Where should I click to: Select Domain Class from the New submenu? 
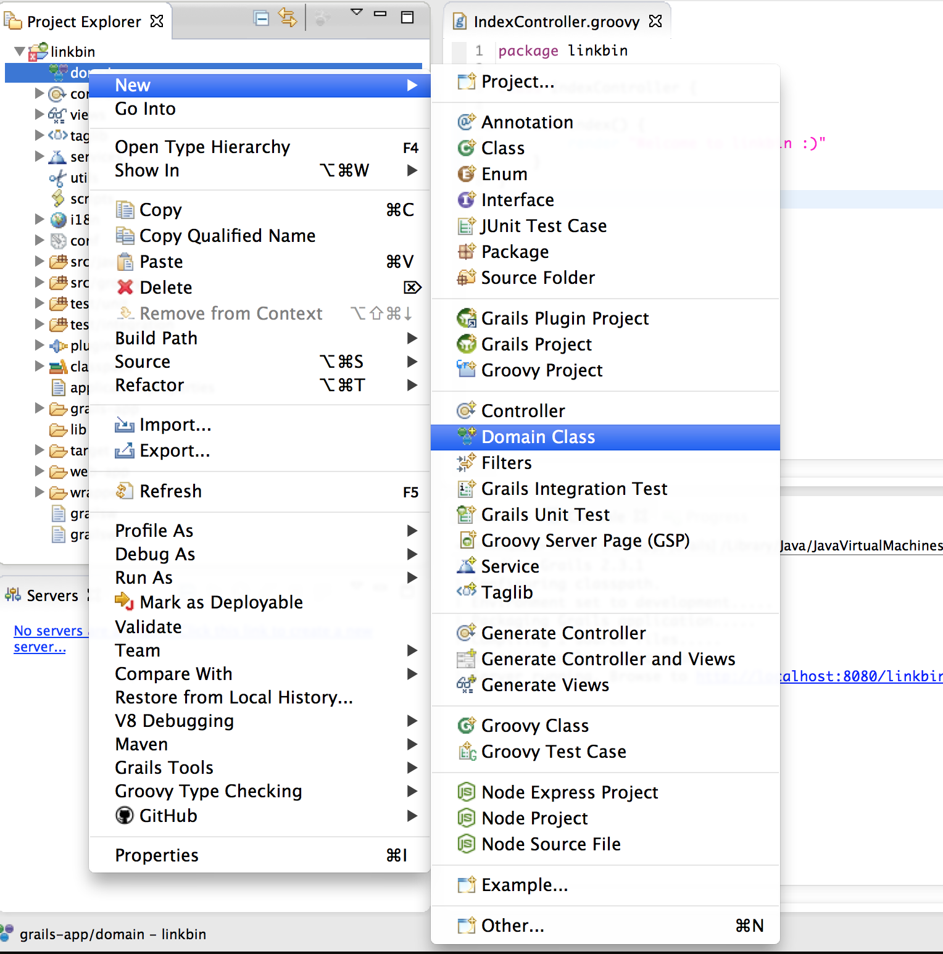pos(538,437)
